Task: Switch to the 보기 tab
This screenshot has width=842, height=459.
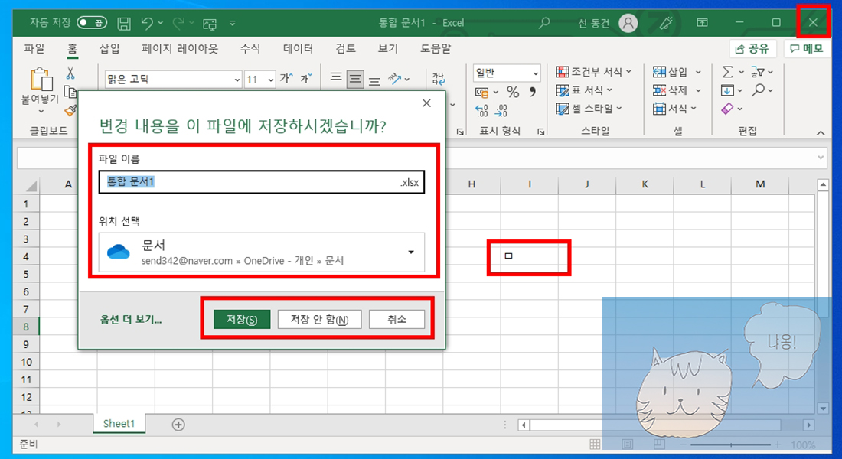Action: pos(388,49)
